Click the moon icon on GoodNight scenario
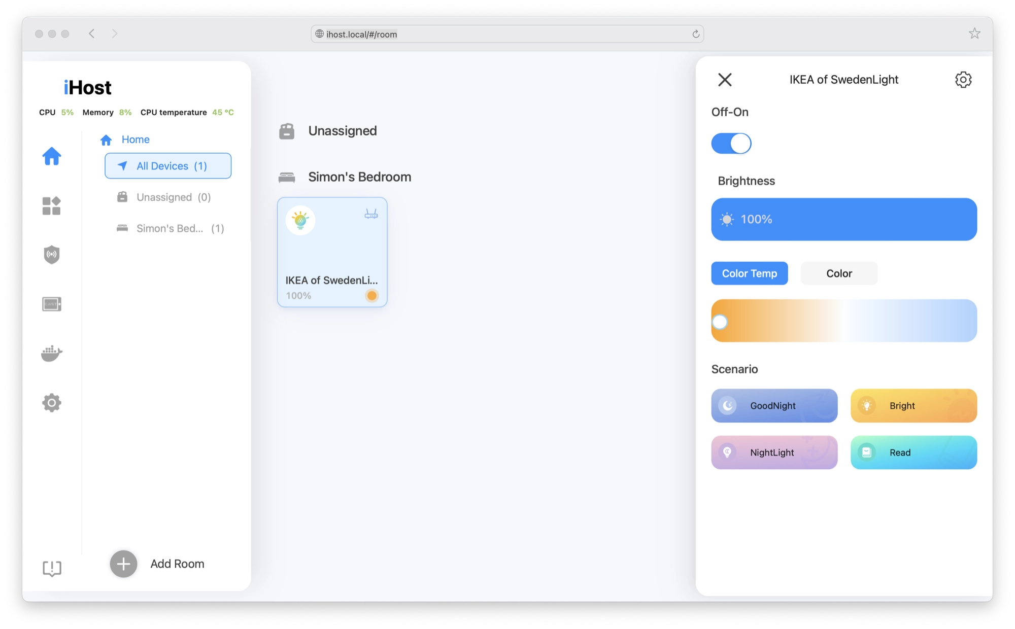This screenshot has width=1015, height=629. point(728,405)
